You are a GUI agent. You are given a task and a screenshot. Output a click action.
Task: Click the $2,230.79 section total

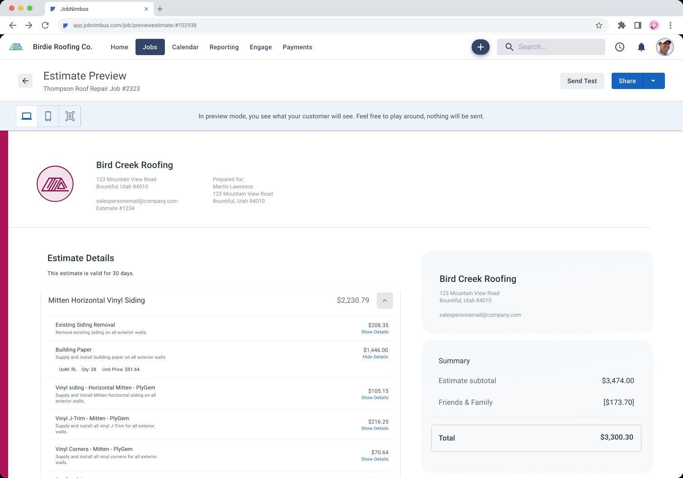pyautogui.click(x=353, y=300)
